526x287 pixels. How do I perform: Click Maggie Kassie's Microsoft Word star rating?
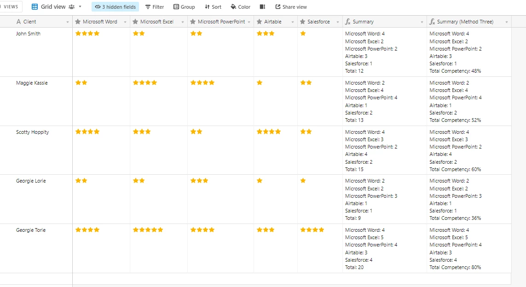(x=81, y=82)
